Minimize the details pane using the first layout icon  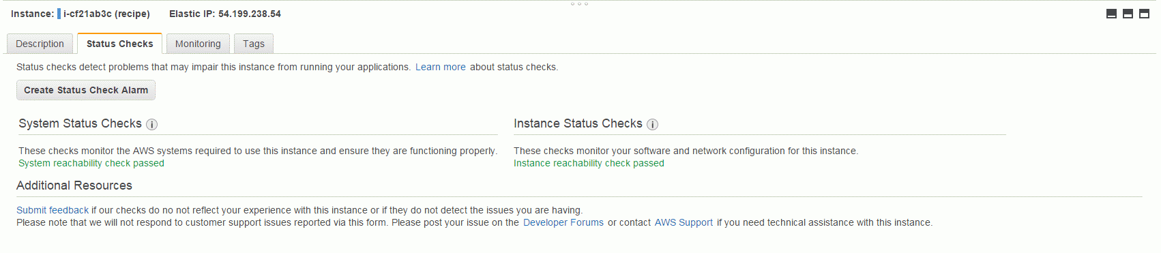point(1111,14)
